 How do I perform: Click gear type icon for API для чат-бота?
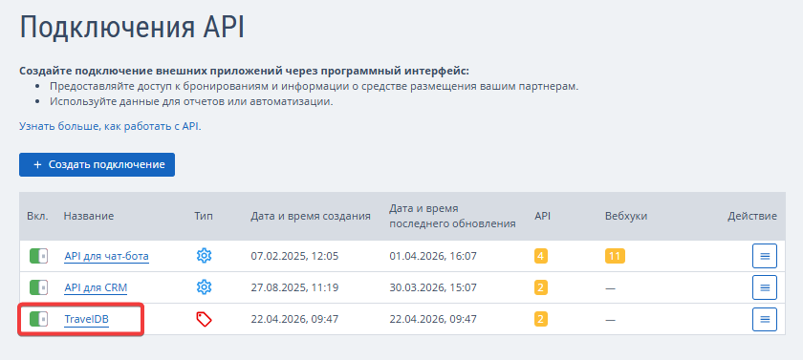[x=204, y=256]
